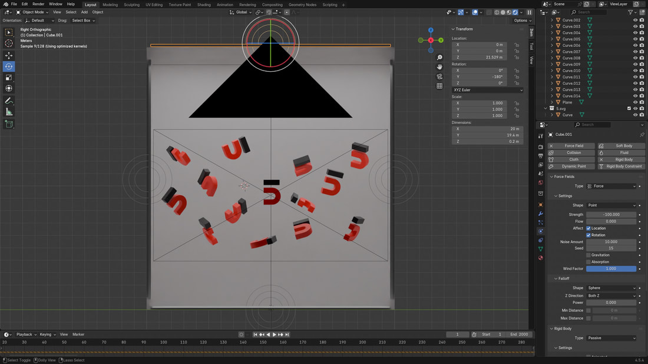Click the Cursor tool icon
This screenshot has width=648, height=364.
tap(9, 43)
